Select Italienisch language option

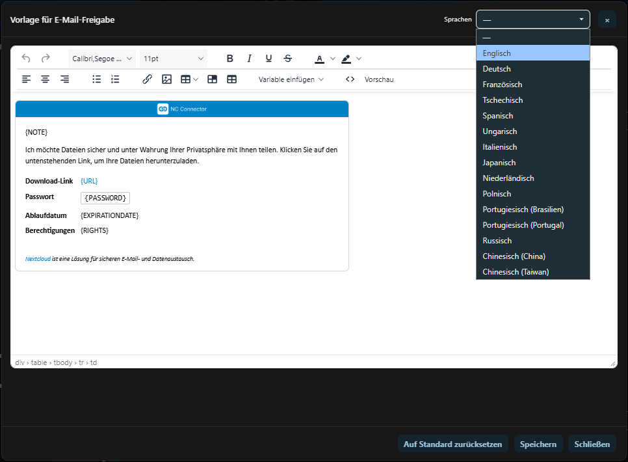[532, 147]
